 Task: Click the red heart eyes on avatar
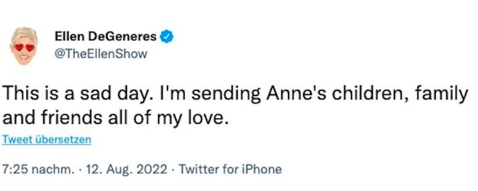click(x=25, y=48)
